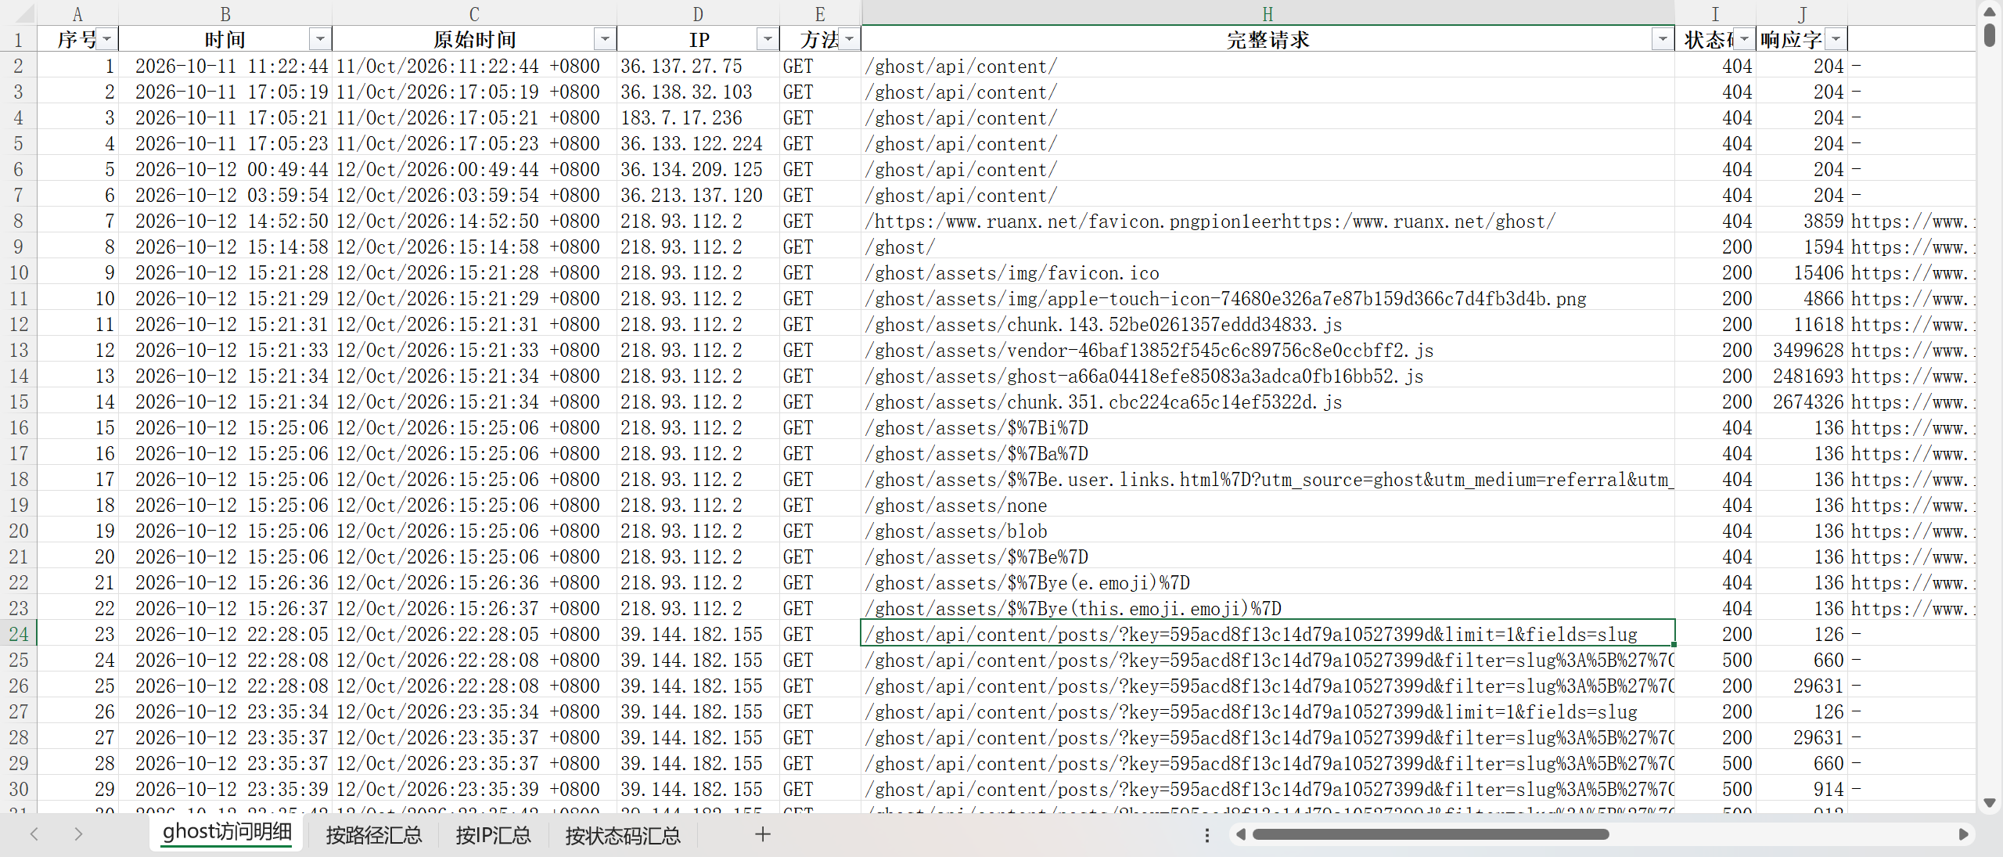This screenshot has height=857, width=2003.
Task: Open filter dropdown for 时间 column
Action: pyautogui.click(x=320, y=39)
